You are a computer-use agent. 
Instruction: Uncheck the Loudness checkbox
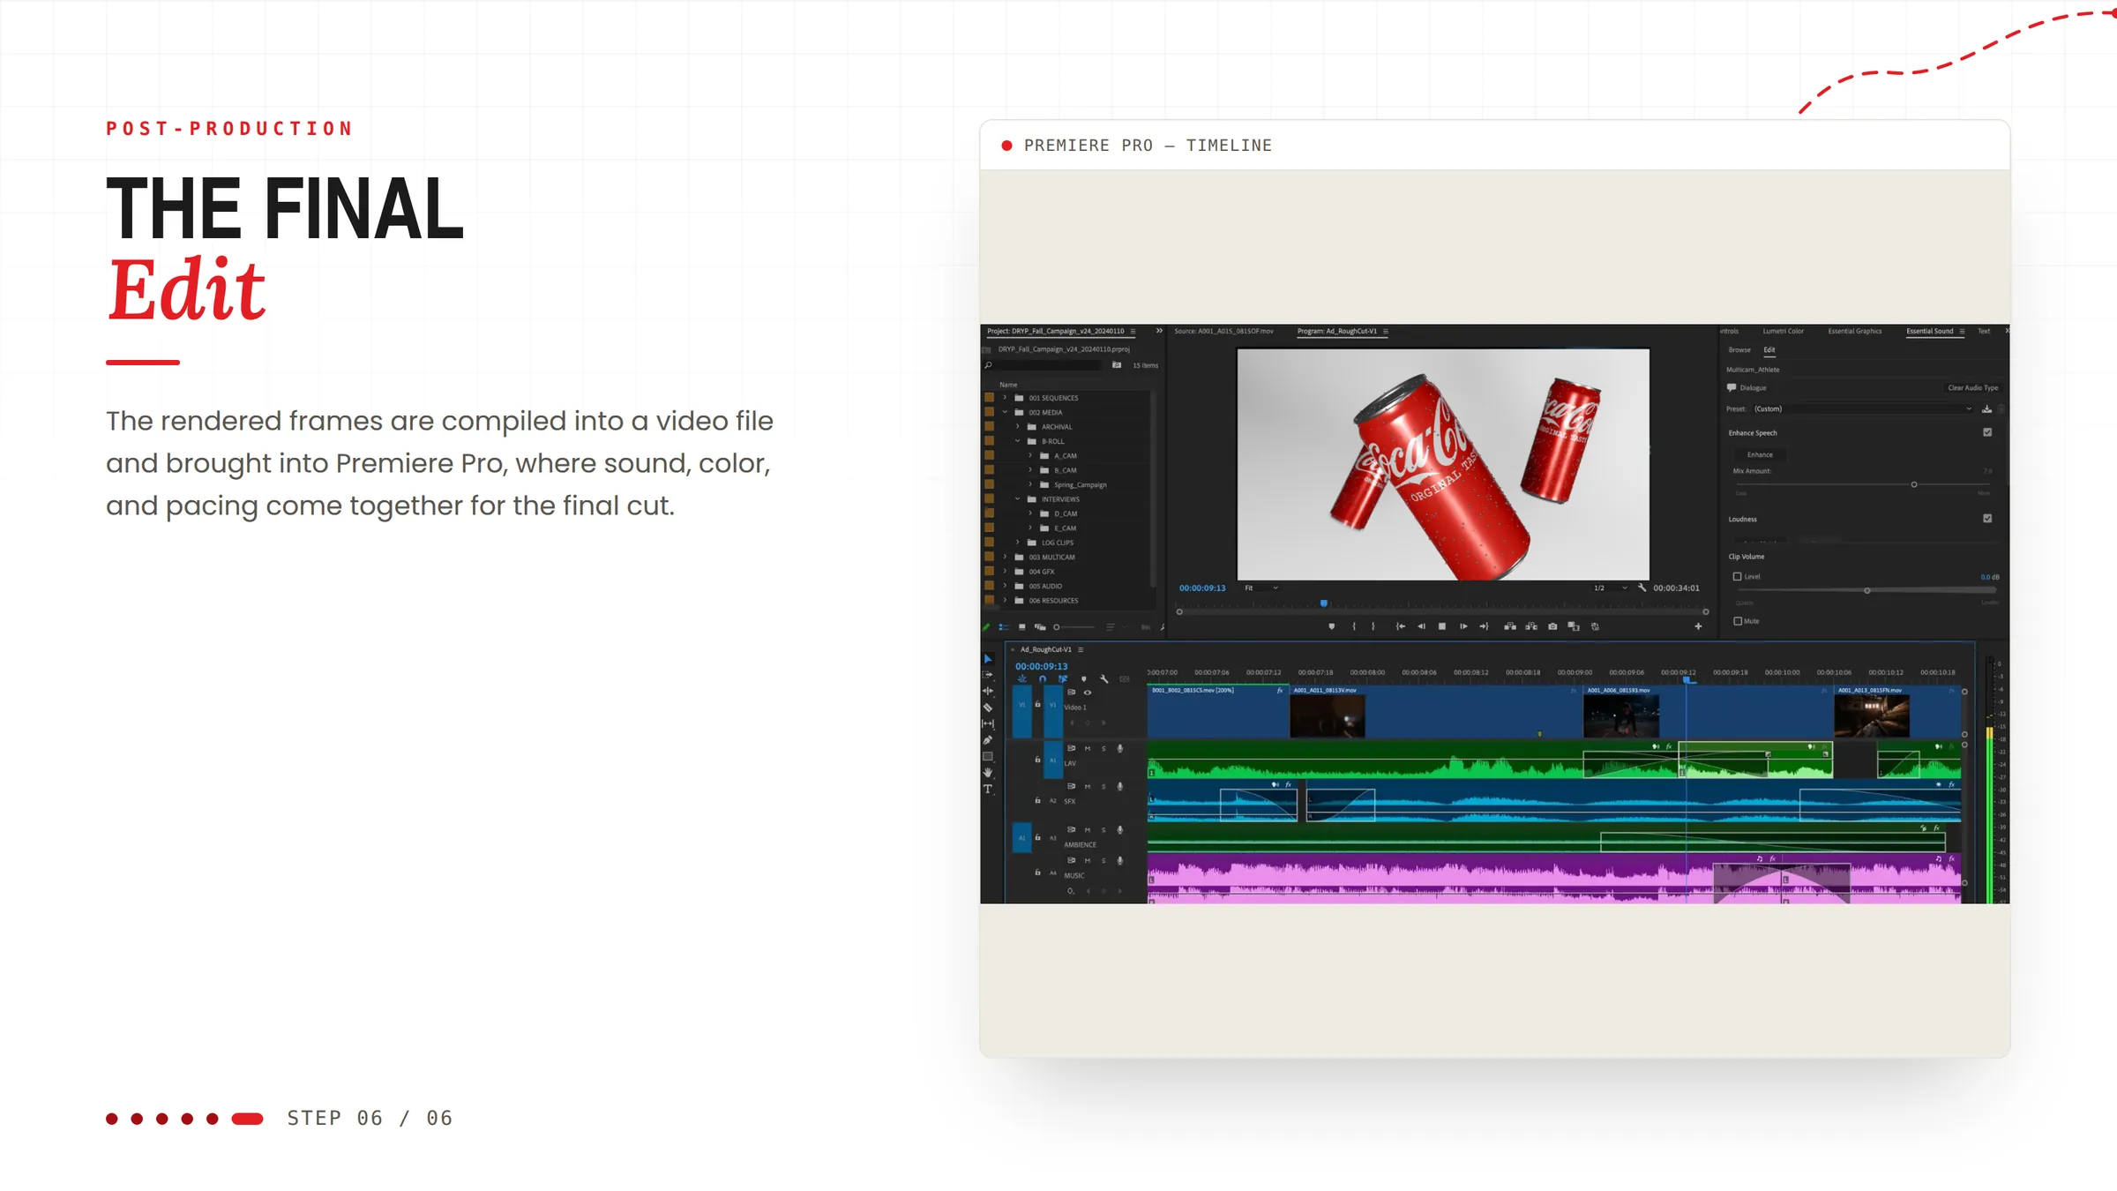pos(1987,519)
